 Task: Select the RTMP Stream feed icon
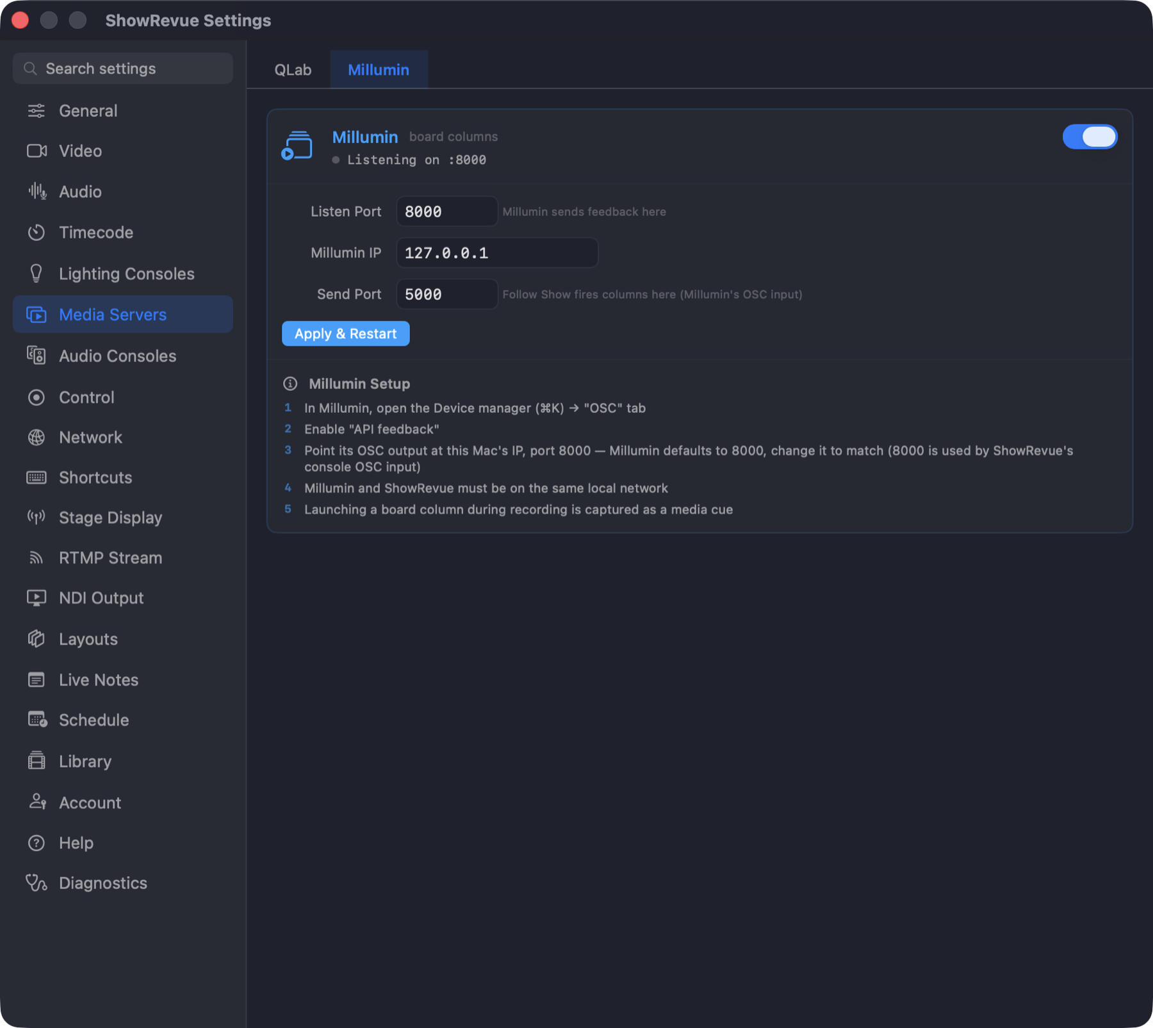click(37, 558)
